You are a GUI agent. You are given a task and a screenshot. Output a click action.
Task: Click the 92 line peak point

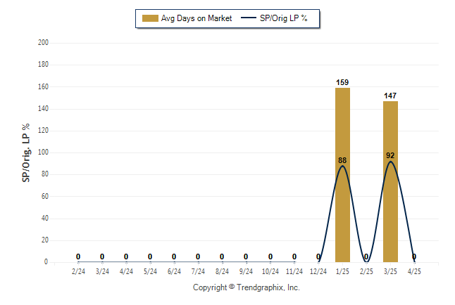tap(390, 162)
